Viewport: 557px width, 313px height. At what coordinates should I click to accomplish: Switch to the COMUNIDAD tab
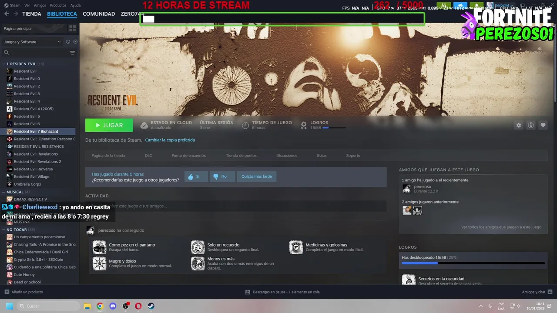click(x=99, y=14)
